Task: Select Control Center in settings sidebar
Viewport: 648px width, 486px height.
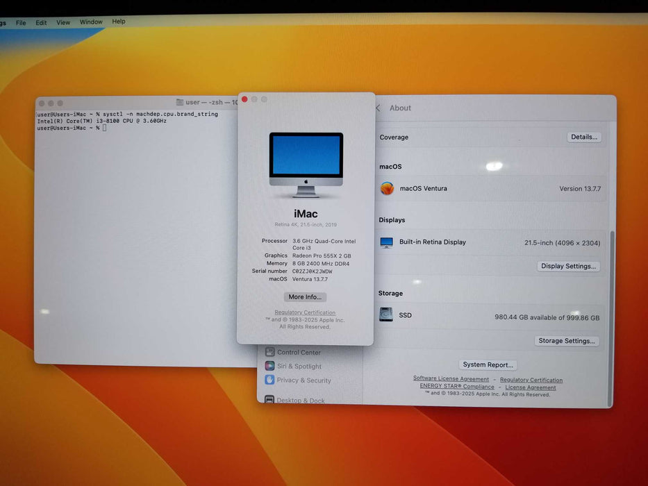Action: pos(299,352)
